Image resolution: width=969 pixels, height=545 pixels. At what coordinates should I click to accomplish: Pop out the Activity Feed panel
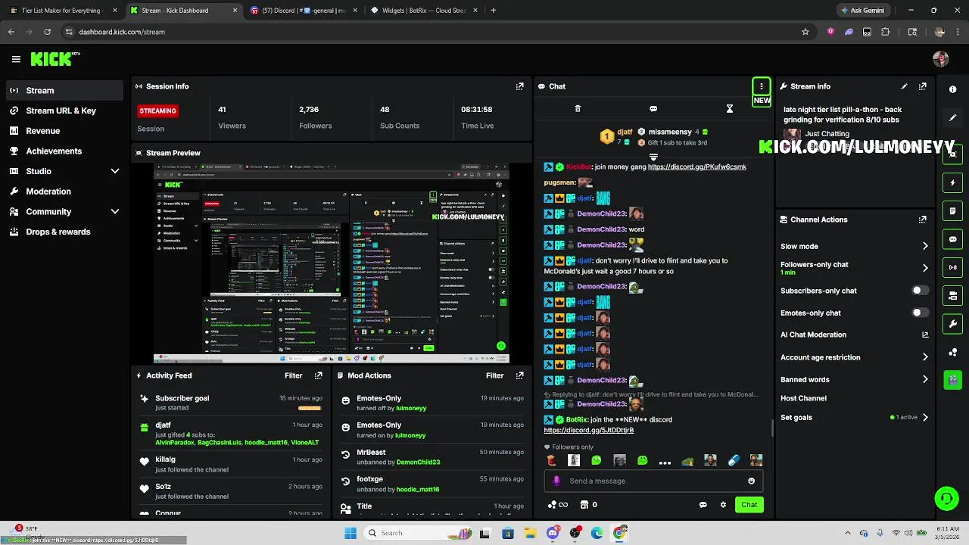click(318, 375)
